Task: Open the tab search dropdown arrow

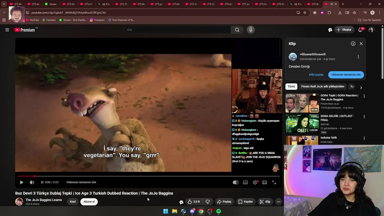Action: point(4,4)
